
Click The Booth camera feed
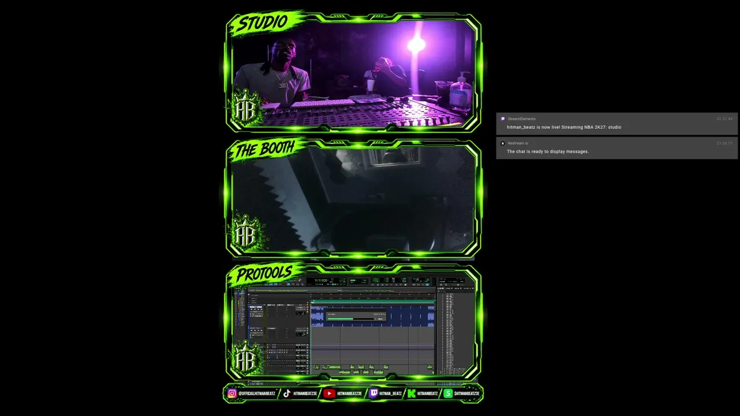pyautogui.click(x=353, y=198)
